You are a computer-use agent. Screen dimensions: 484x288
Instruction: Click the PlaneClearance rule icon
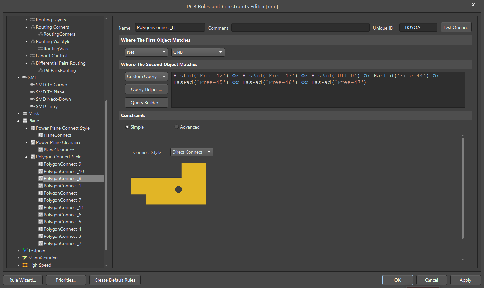(x=41, y=150)
